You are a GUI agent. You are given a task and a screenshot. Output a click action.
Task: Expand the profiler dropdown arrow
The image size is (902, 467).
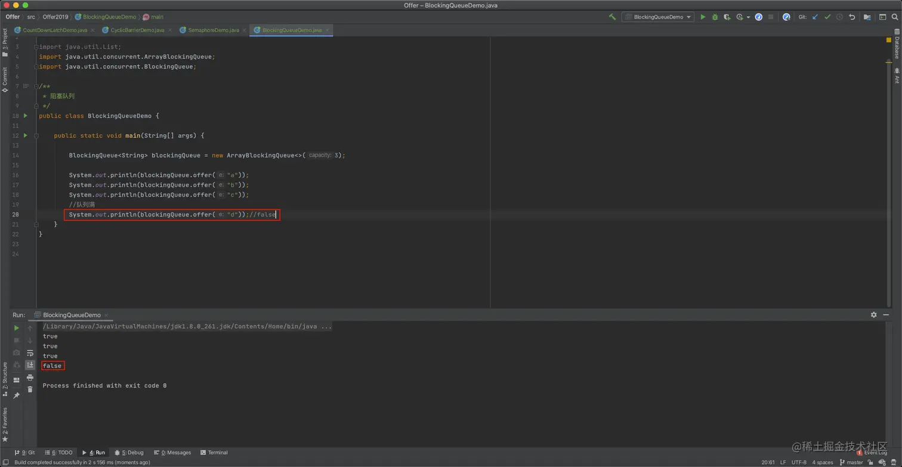click(748, 17)
